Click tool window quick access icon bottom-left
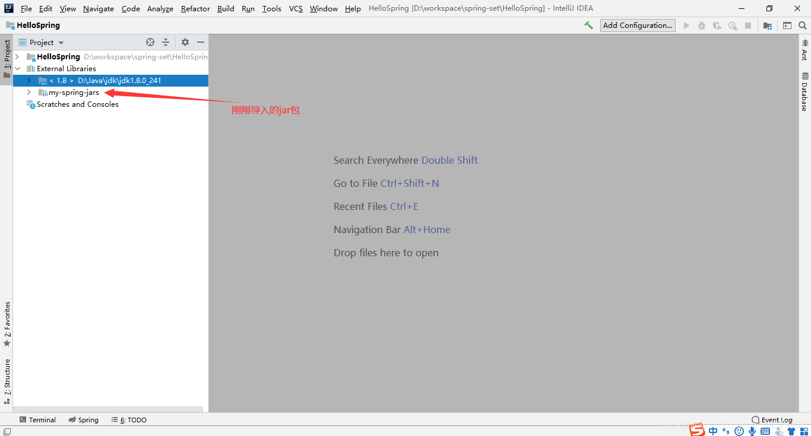This screenshot has width=811, height=436. 6,431
